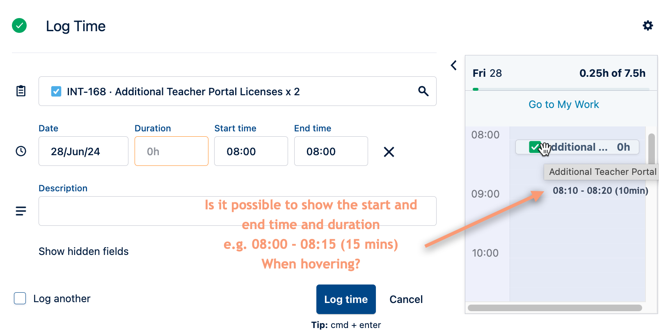Toggle the Log another checkbox
The height and width of the screenshot is (335, 659).
pos(20,298)
